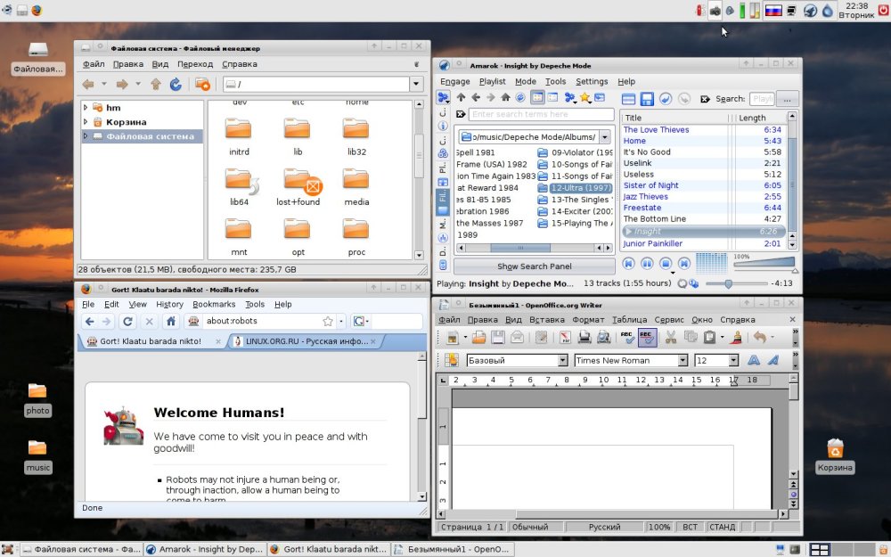The width and height of the screenshot is (891, 557).
Task: Open the Styles and Formatting icon in Writer
Action: click(452, 360)
